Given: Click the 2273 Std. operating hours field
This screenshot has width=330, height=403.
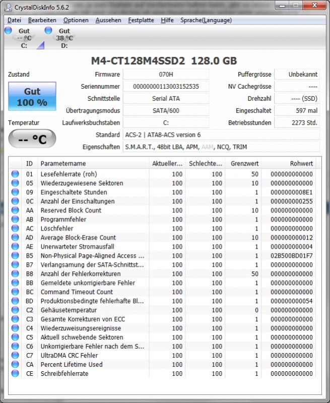Looking at the screenshot, I should point(297,123).
